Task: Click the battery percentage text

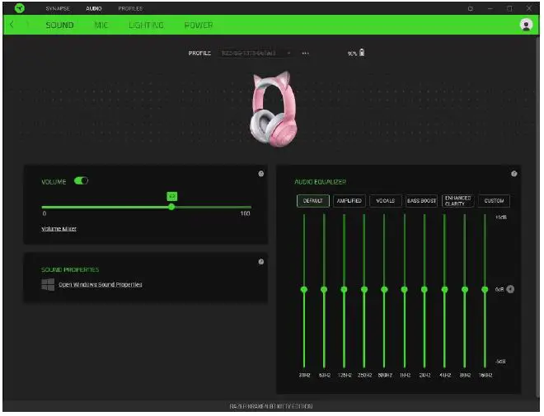Action: pos(352,54)
